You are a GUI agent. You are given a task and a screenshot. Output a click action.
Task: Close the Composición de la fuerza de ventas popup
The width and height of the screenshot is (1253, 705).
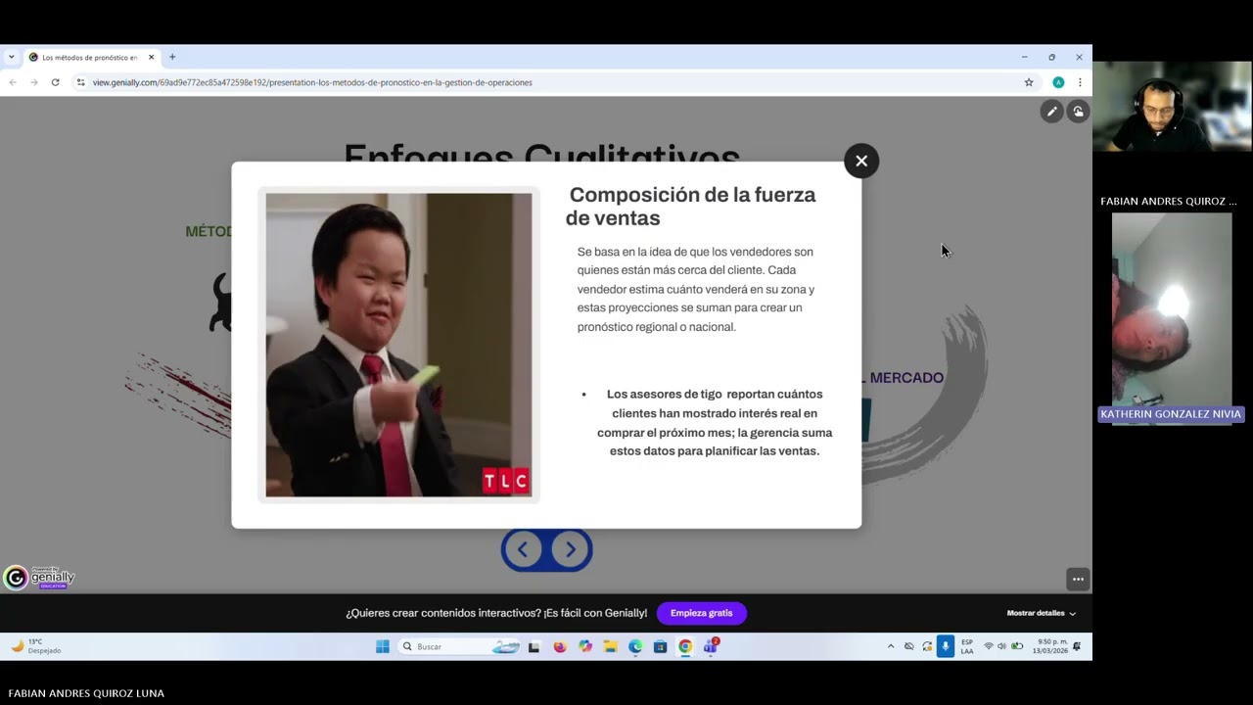(x=861, y=161)
